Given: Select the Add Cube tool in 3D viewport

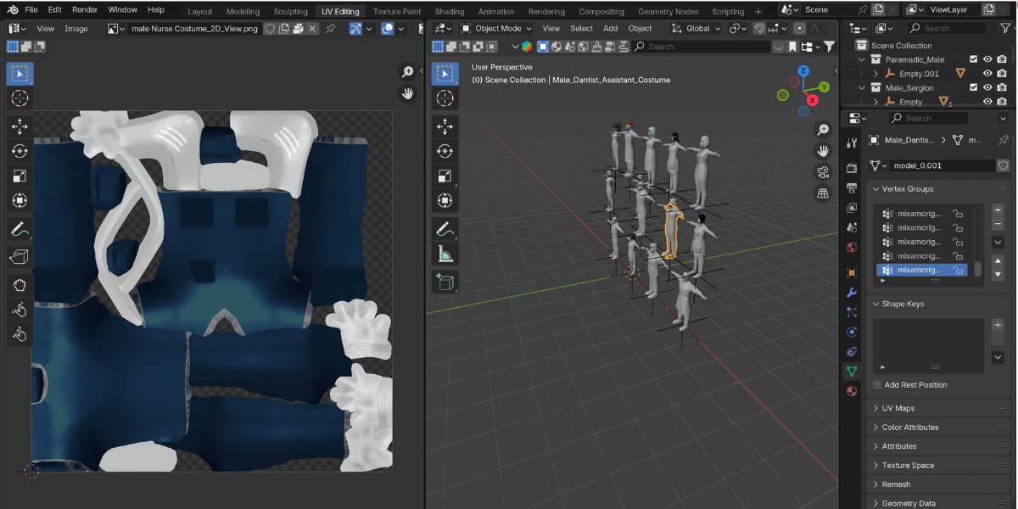Looking at the screenshot, I should pyautogui.click(x=445, y=281).
